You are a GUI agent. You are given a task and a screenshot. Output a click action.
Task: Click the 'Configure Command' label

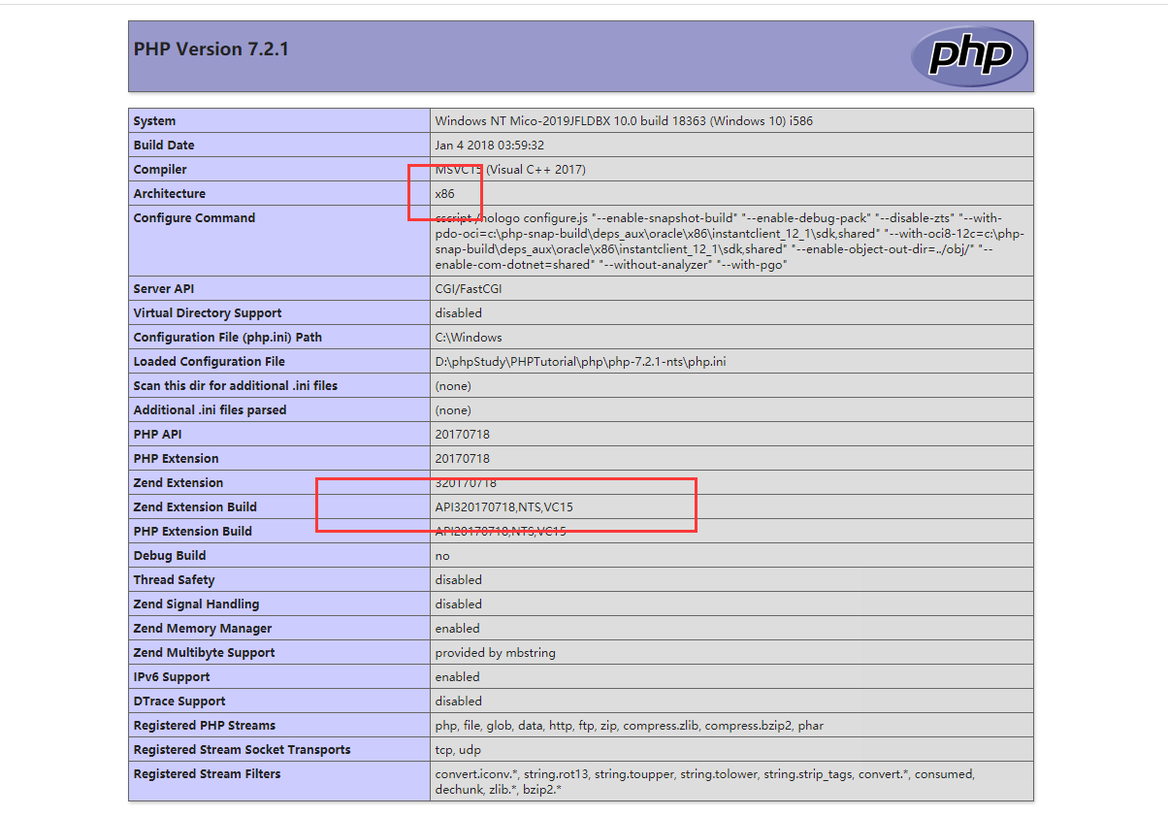194,218
